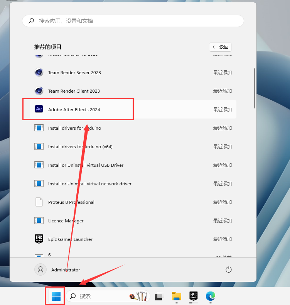Select the Epic Games Launcher text
Viewport: 290px width, 305px height.
point(70,239)
